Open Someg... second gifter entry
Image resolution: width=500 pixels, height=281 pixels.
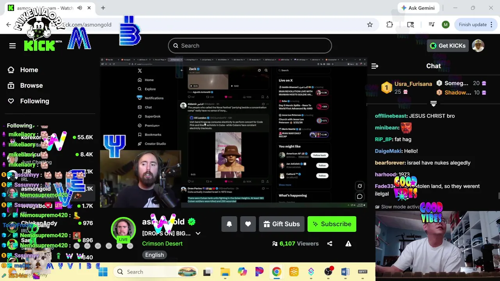[456, 83]
